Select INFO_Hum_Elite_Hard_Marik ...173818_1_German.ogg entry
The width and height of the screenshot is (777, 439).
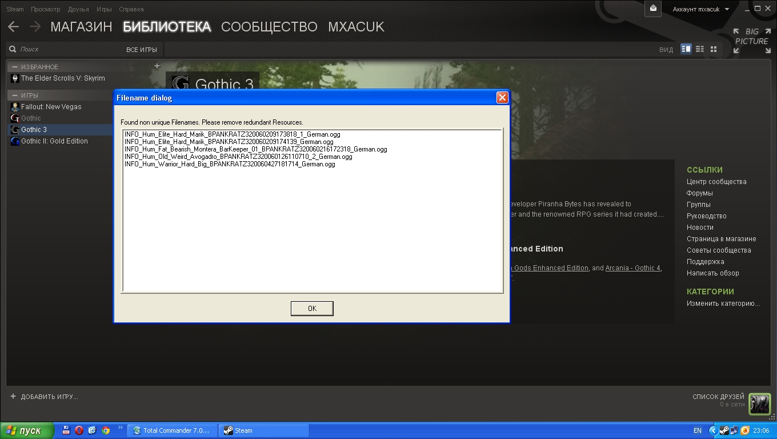(x=232, y=134)
